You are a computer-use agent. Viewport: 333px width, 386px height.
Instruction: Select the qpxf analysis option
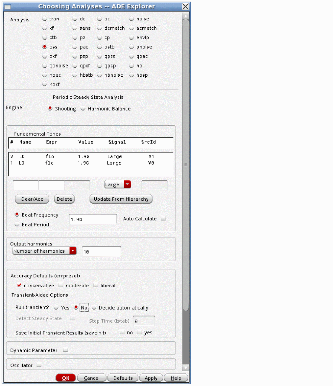click(75, 65)
